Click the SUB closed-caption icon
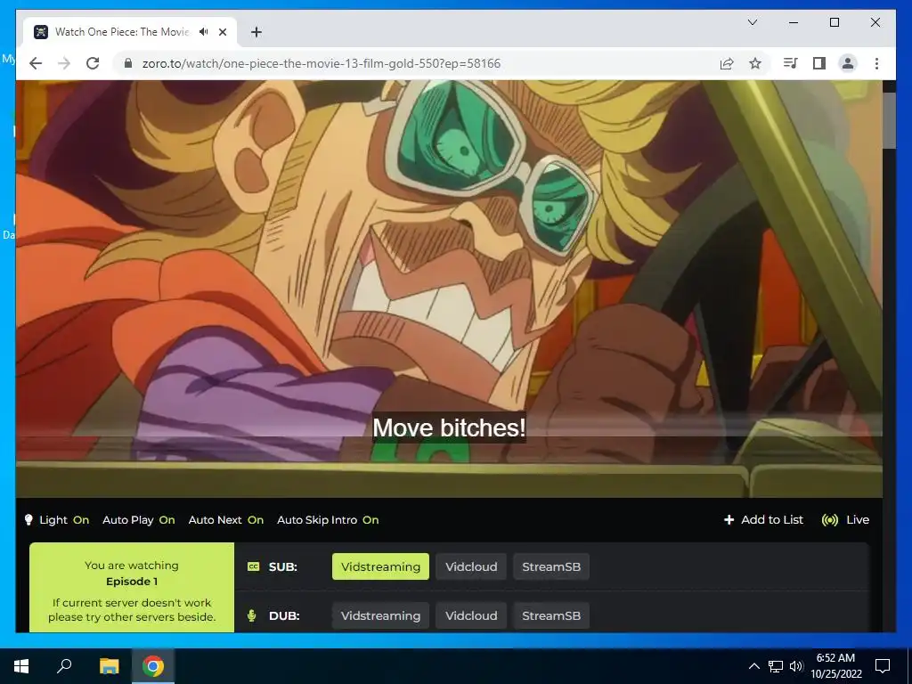The width and height of the screenshot is (912, 684). click(253, 566)
